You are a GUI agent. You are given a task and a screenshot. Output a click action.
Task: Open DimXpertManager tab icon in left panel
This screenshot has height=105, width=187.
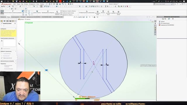[10, 21]
